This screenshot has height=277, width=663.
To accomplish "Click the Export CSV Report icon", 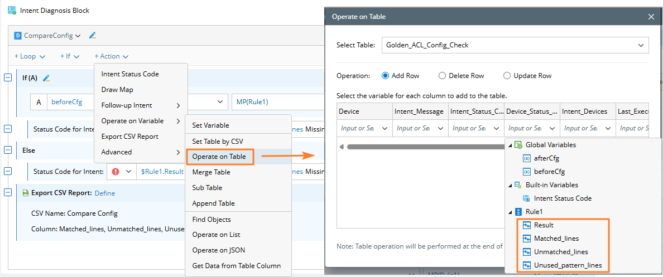I will click(26, 193).
